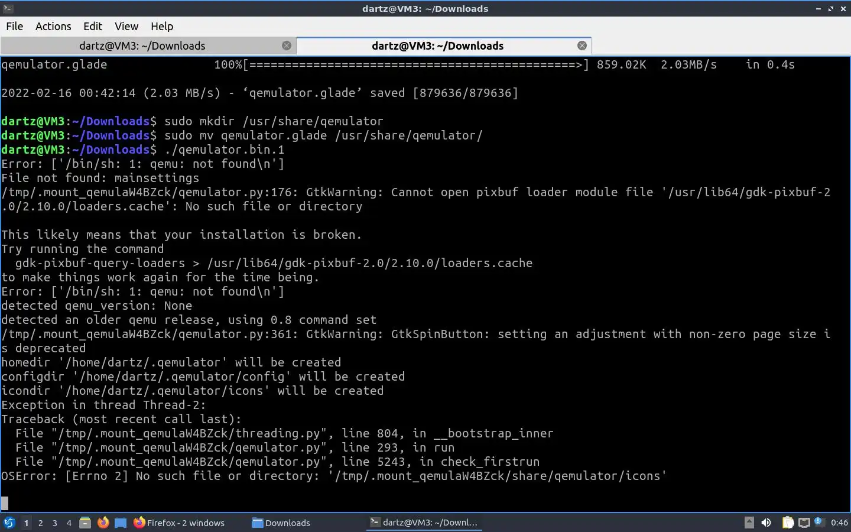Switch to workspace 2
The image size is (851, 532).
pyautogui.click(x=40, y=523)
